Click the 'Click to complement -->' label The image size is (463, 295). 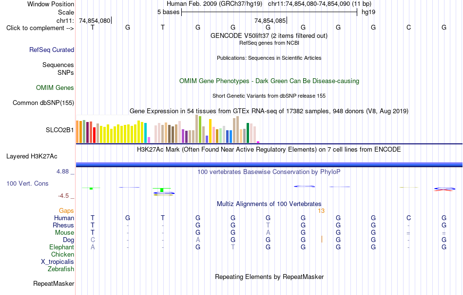point(40,28)
